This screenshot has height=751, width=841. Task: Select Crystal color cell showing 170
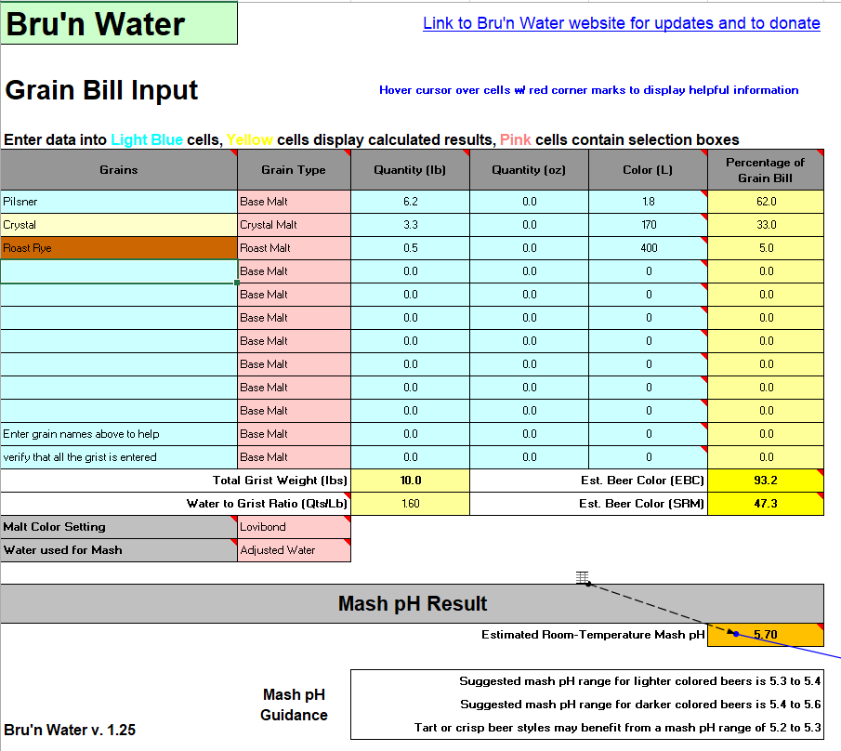(649, 225)
